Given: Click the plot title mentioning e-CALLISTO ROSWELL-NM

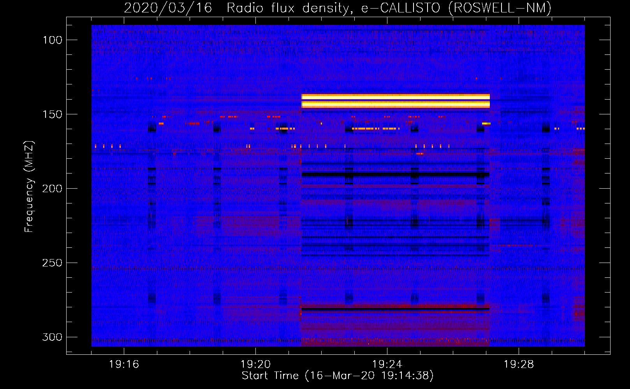Looking at the screenshot, I should [338, 8].
